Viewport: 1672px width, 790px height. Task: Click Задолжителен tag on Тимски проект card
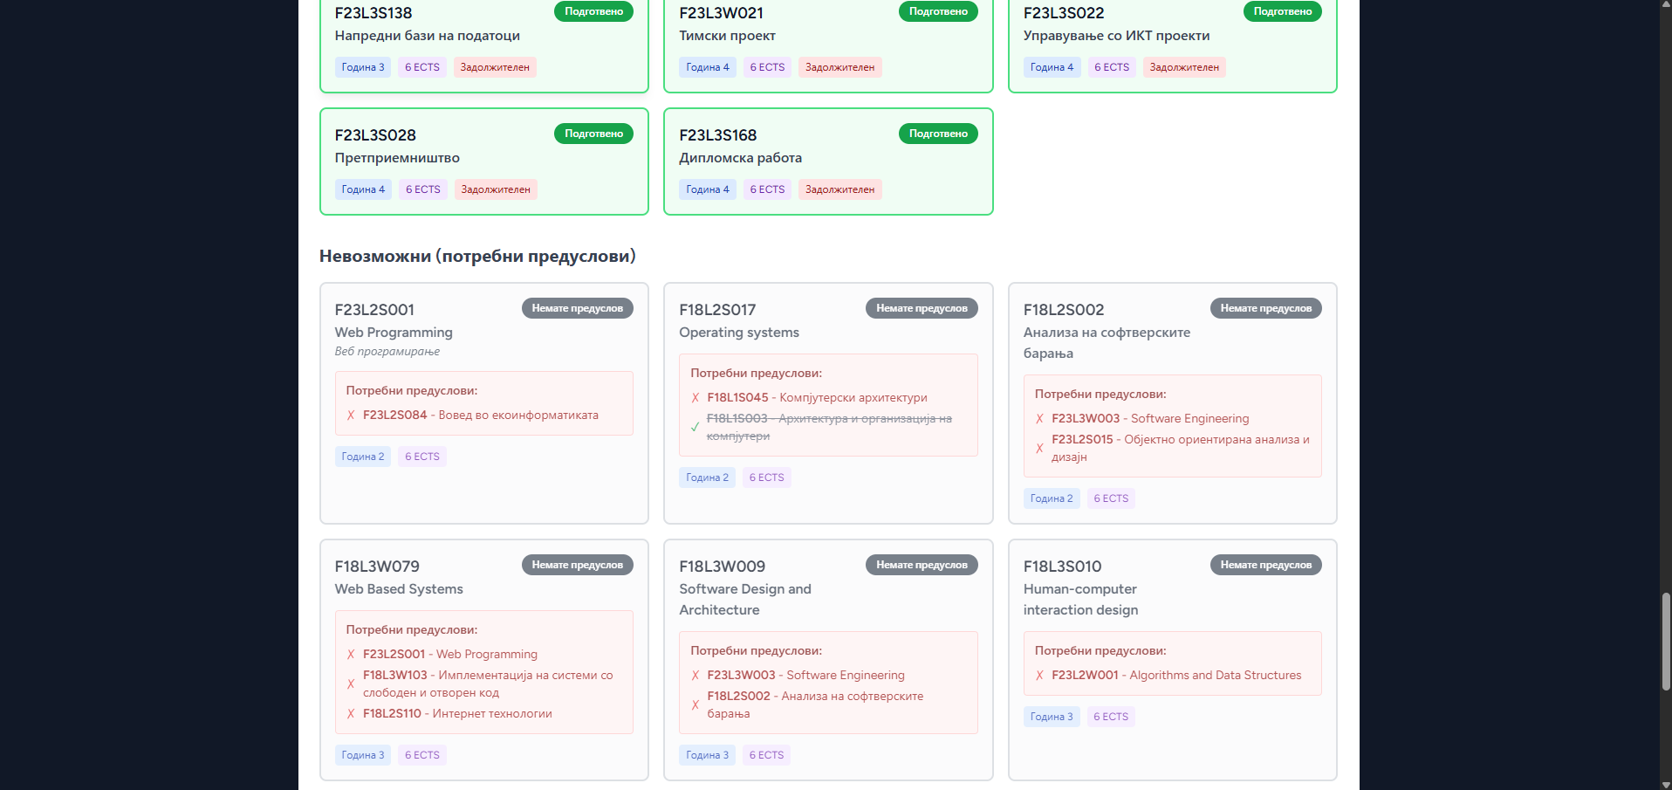pyautogui.click(x=839, y=67)
